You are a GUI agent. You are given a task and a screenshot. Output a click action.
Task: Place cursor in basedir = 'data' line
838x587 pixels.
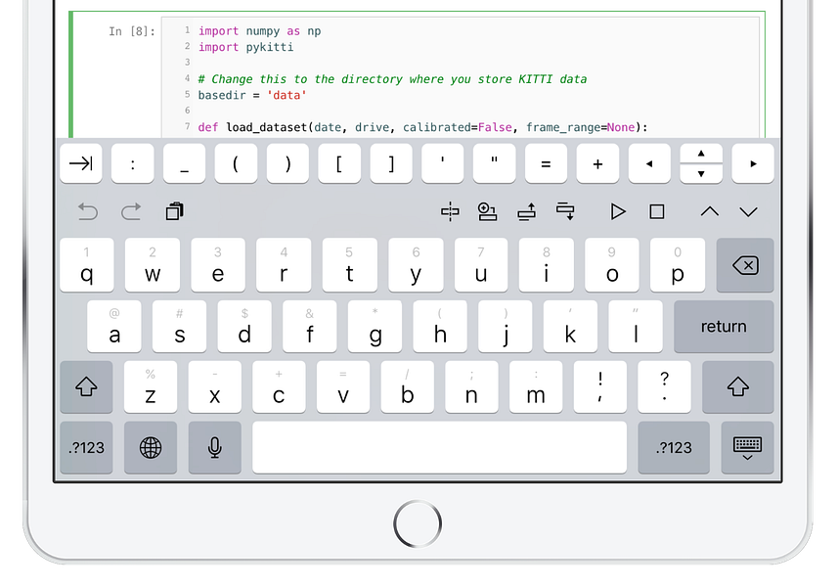(x=252, y=95)
